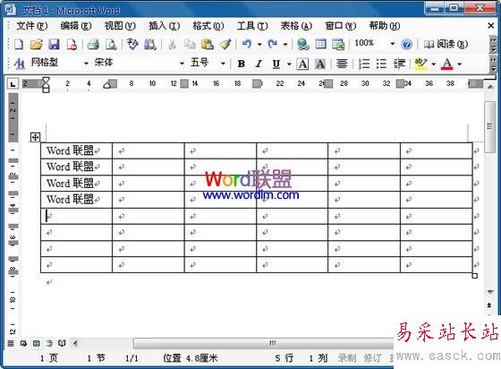
Task: Expand the font dropdown showing 宋体
Action: 182,64
